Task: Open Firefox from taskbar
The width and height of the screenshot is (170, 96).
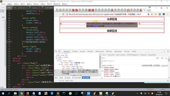Action: (x=27, y=93)
